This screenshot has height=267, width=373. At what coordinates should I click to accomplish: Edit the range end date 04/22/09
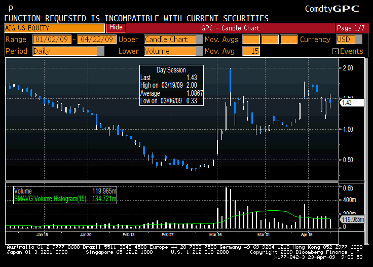97,40
